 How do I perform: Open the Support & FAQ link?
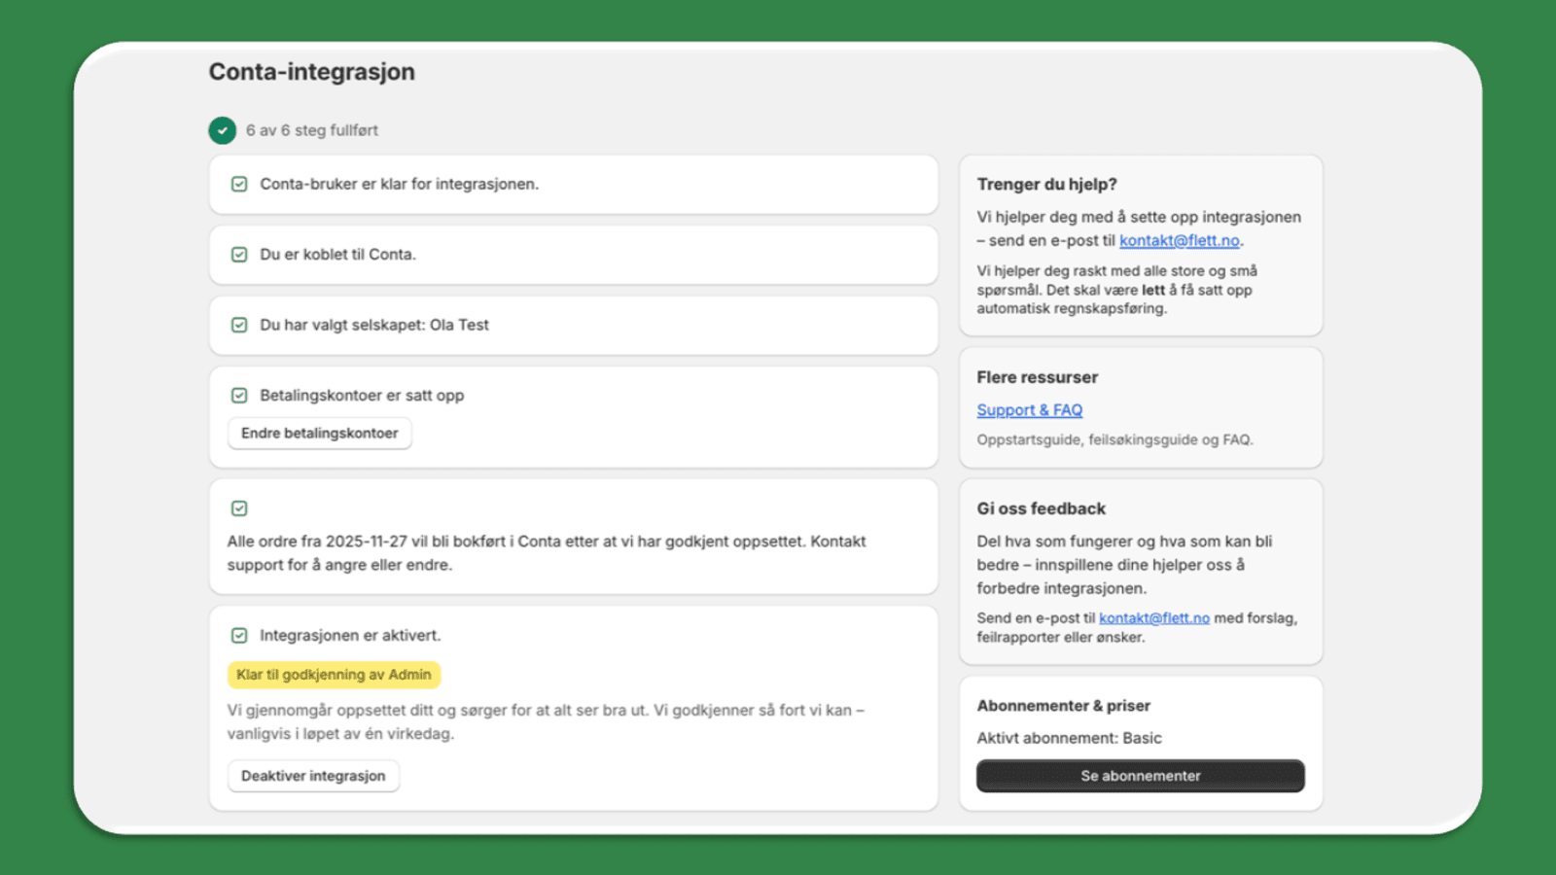click(x=1029, y=409)
